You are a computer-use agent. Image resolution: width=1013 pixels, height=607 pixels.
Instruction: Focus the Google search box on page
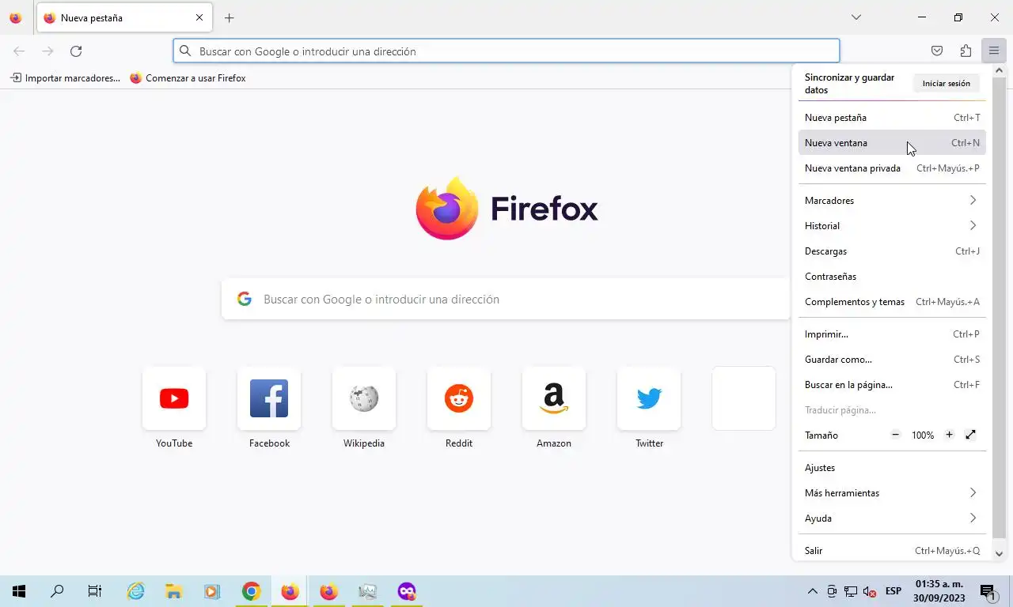coord(506,300)
